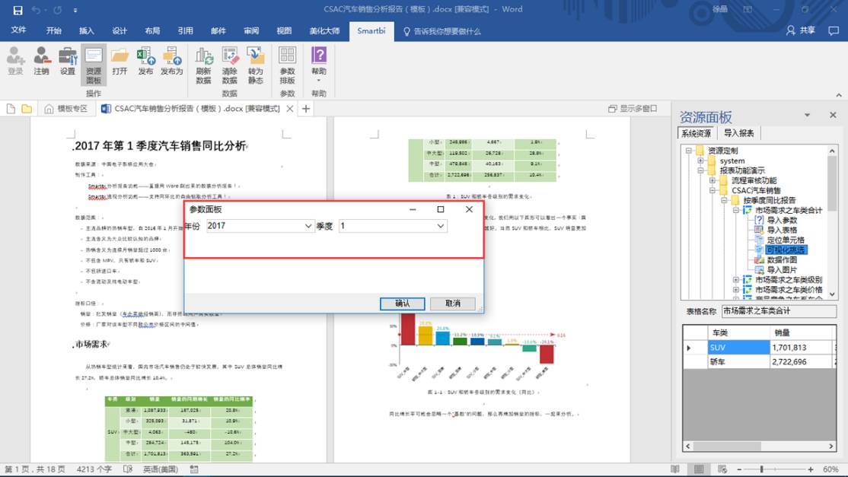Collapse the ribbon with chevron arrow
The height and width of the screenshot is (477, 848).
pos(839,95)
